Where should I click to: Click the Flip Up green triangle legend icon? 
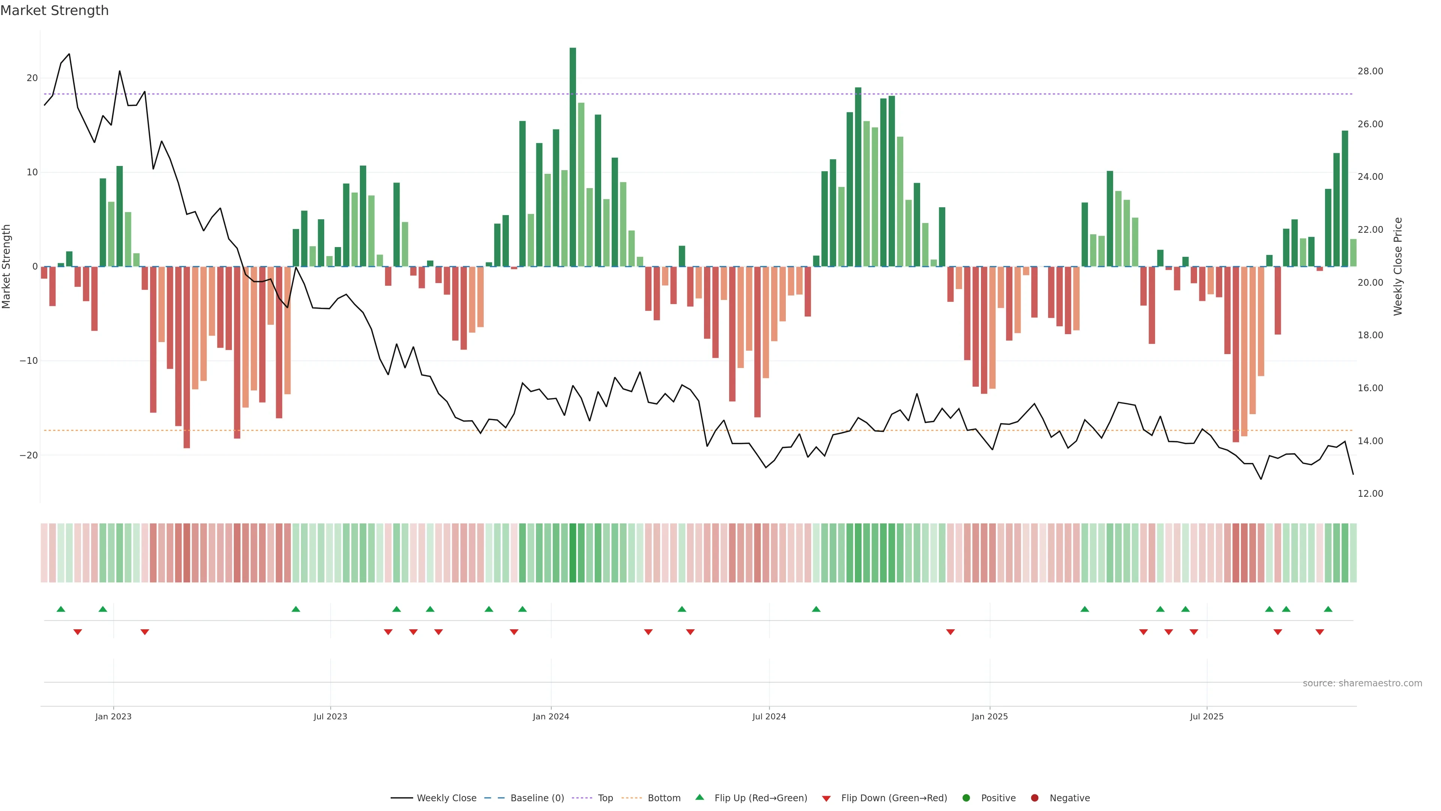click(x=699, y=797)
